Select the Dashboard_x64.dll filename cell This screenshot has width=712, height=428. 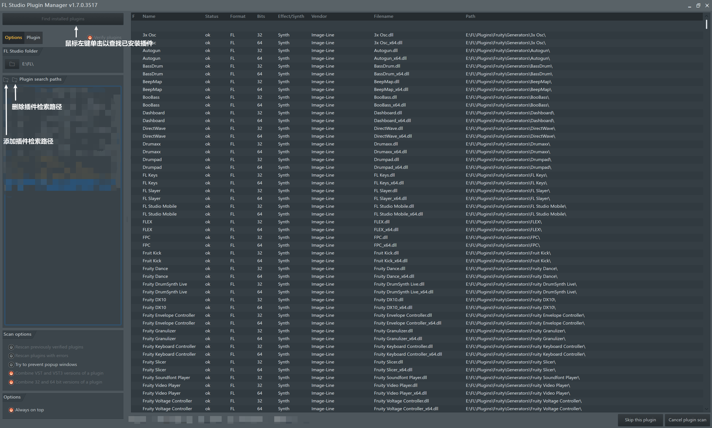pos(392,120)
